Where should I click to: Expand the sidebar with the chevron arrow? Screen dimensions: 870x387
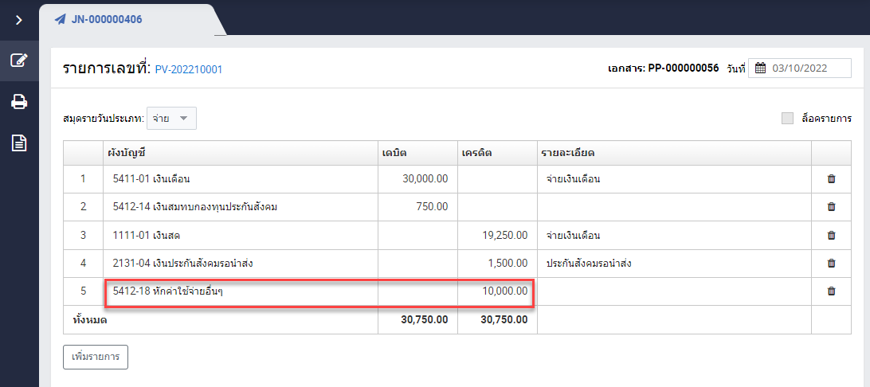(19, 20)
